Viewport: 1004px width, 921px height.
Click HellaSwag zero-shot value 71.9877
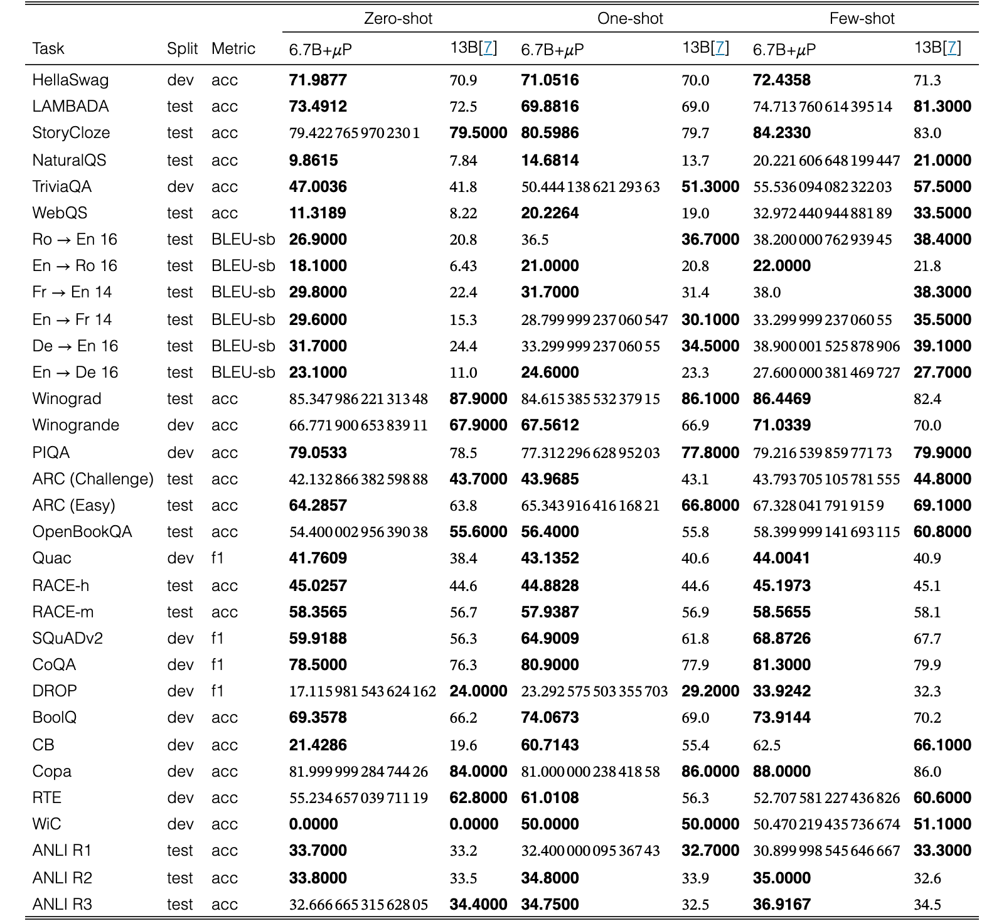click(318, 80)
